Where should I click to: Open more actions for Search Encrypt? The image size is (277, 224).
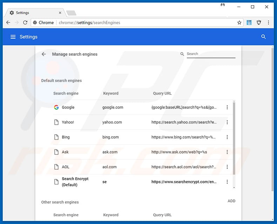(x=227, y=182)
